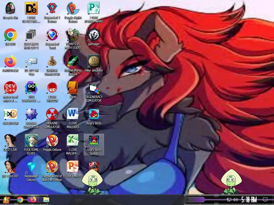The width and height of the screenshot is (274, 205).
Task: Open network status tray icon
Action: 229,200
